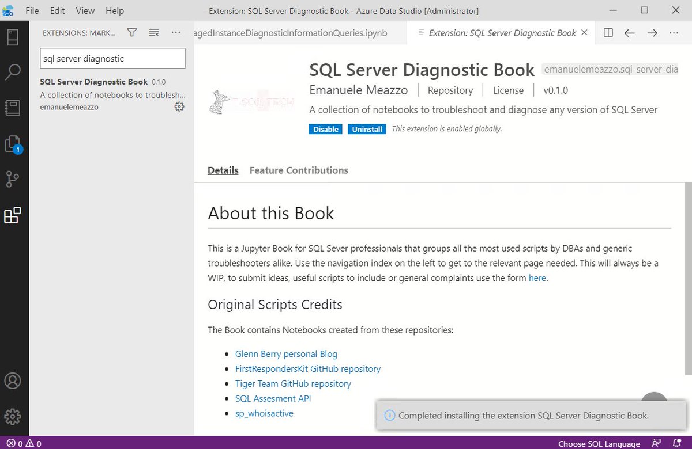The height and width of the screenshot is (449, 692).
Task: Open the Source Control view icon
Action: [13, 180]
